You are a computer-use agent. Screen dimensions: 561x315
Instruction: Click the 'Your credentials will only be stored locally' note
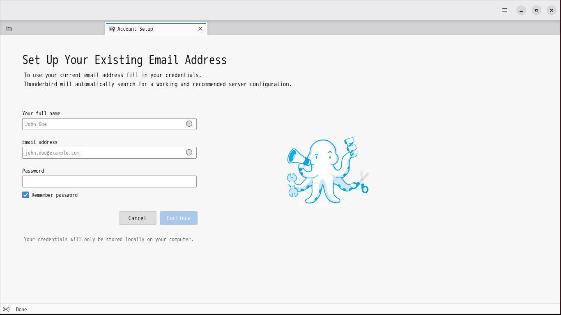pyautogui.click(x=108, y=239)
